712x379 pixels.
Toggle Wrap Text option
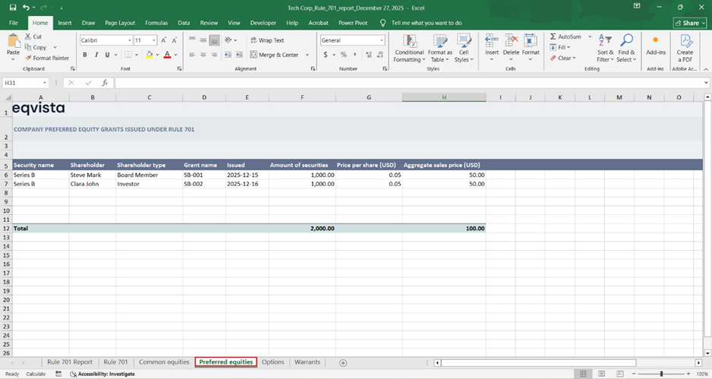[x=266, y=40]
